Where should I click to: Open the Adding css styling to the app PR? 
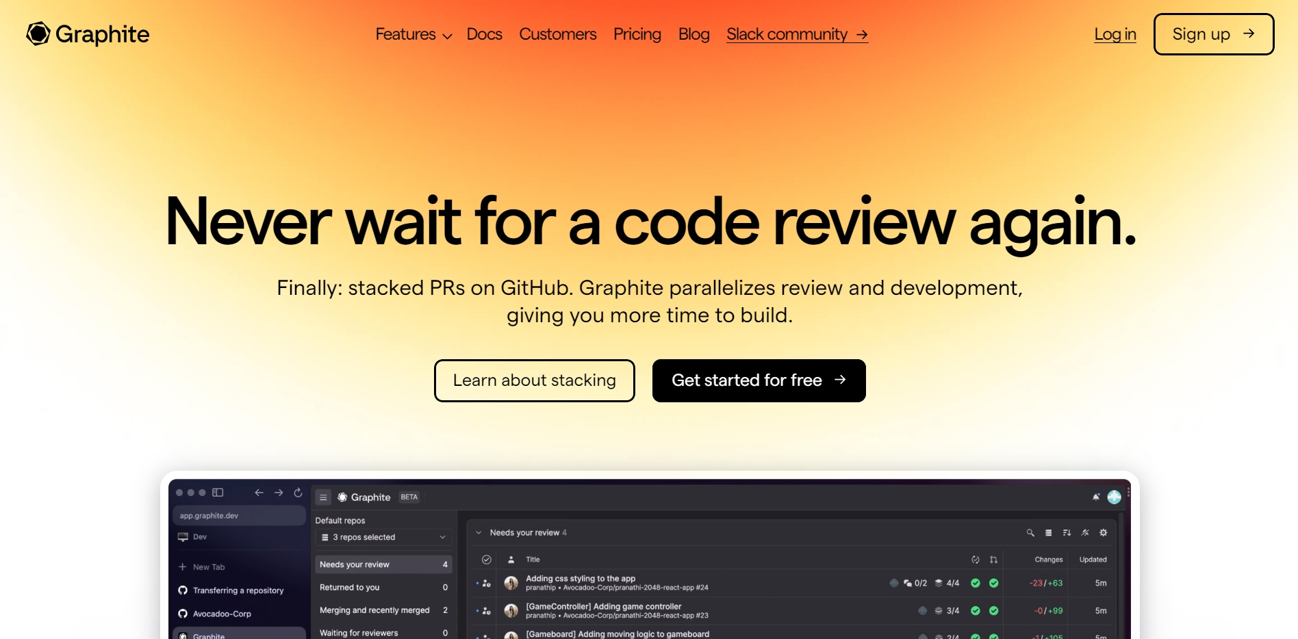pyautogui.click(x=581, y=579)
